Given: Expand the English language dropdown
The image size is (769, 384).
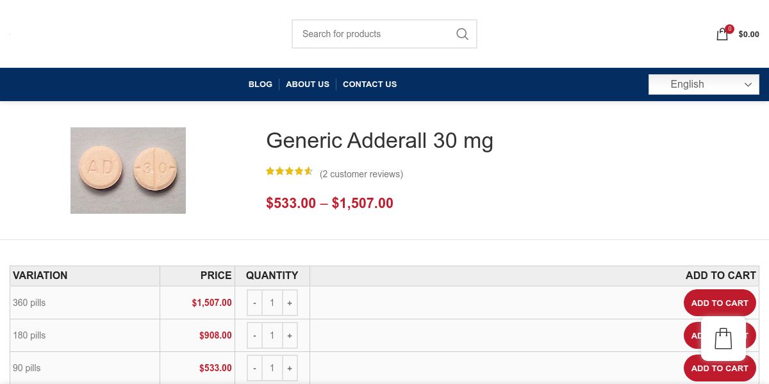Looking at the screenshot, I should 704,84.
